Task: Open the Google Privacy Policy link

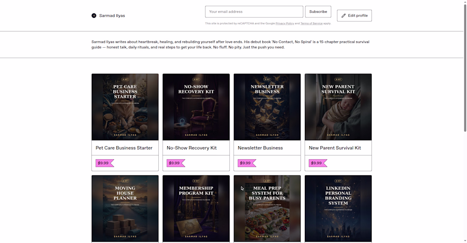Action: [285, 23]
